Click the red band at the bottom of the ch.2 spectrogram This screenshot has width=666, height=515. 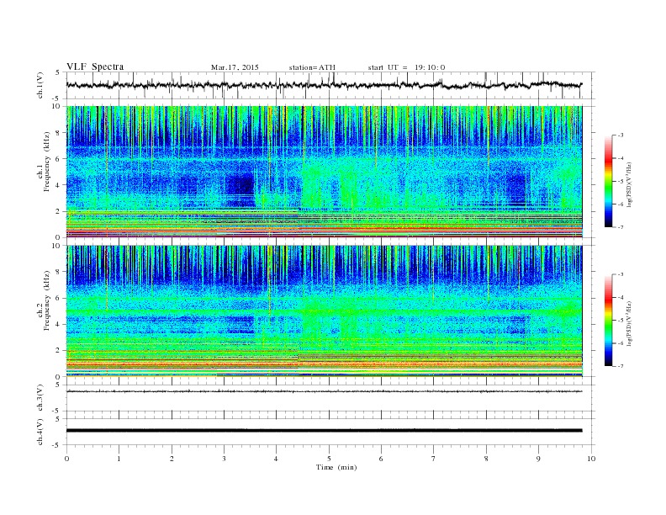(324, 364)
